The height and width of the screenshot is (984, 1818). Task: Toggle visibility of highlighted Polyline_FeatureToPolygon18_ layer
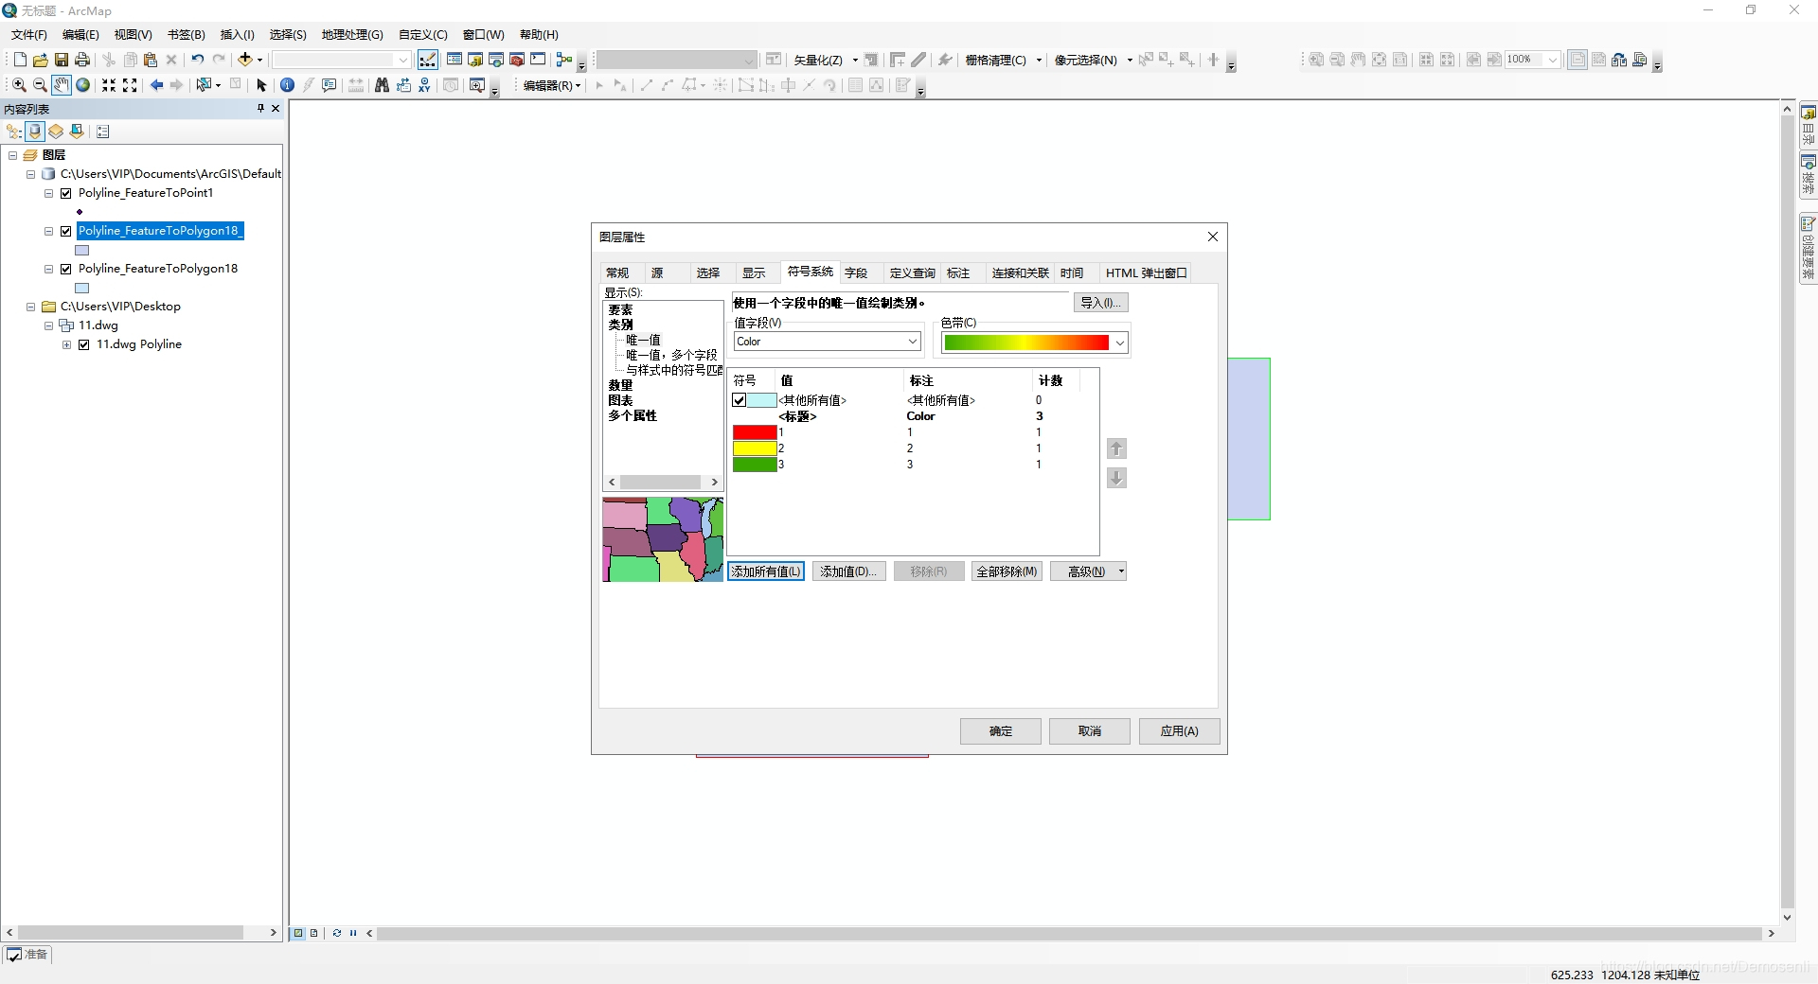(66, 231)
